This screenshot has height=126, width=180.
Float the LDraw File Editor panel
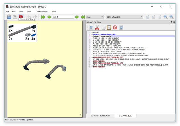pyautogui.click(x=171, y=22)
